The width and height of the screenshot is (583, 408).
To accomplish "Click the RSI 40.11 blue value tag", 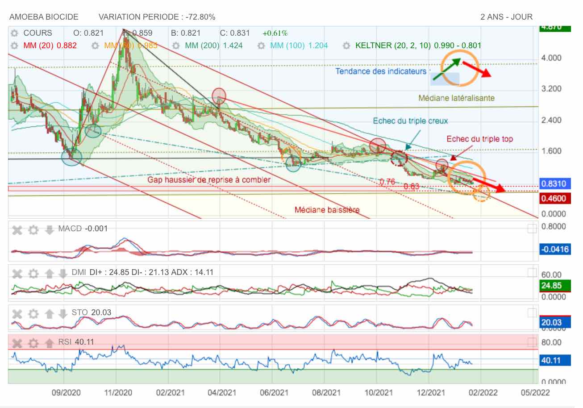I will point(555,361).
